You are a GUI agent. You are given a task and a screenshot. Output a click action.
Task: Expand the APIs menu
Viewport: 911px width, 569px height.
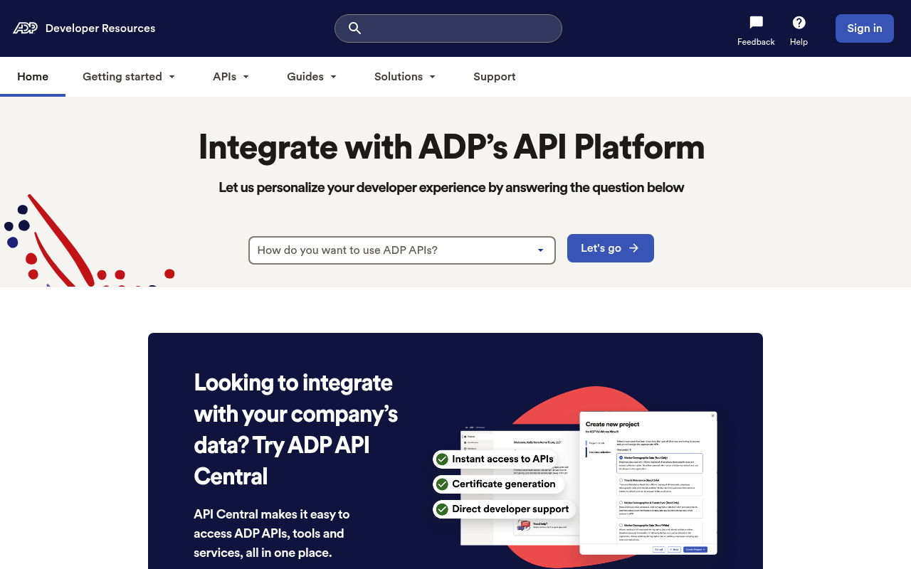pos(231,77)
